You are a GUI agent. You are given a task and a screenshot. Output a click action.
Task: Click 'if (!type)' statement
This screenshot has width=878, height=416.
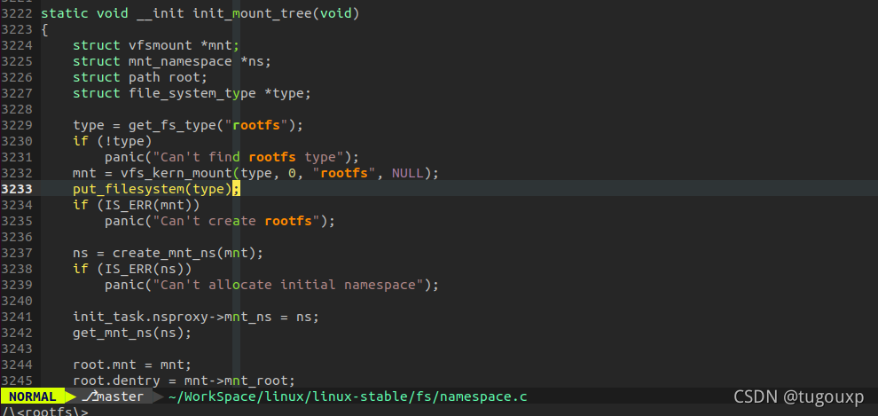point(112,141)
